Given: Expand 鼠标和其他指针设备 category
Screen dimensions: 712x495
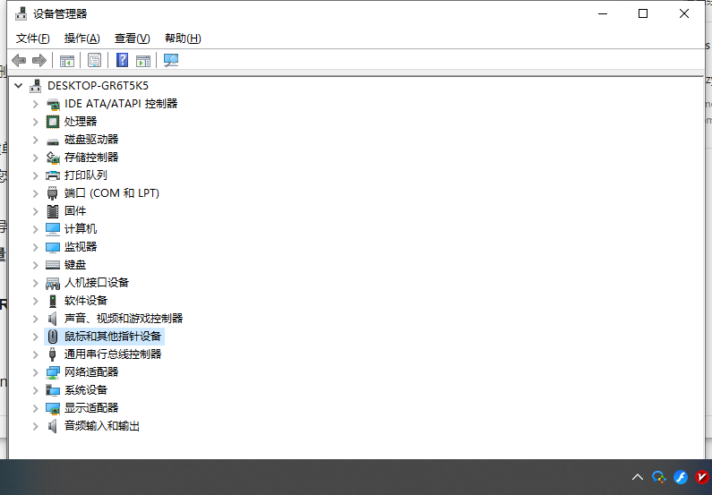Looking at the screenshot, I should point(36,337).
